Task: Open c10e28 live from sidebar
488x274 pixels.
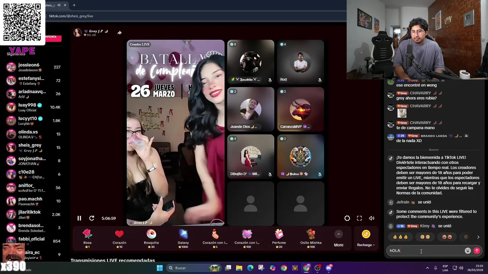Action: coord(34,174)
